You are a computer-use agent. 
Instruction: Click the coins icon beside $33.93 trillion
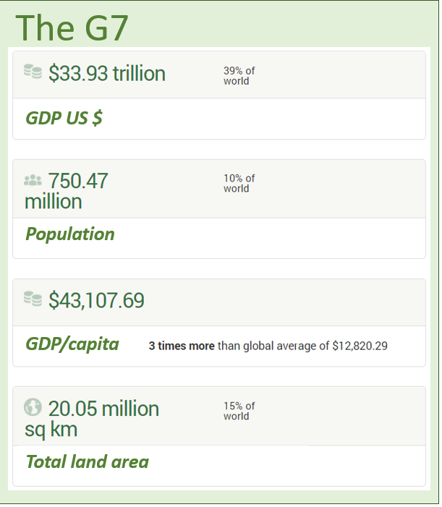33,72
